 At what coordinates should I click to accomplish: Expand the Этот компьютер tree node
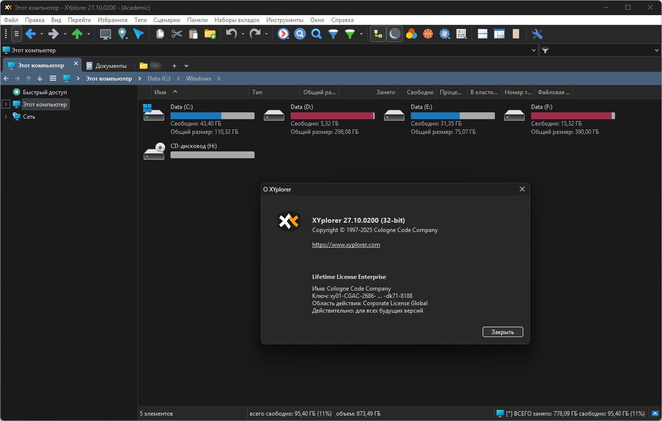[x=6, y=104]
